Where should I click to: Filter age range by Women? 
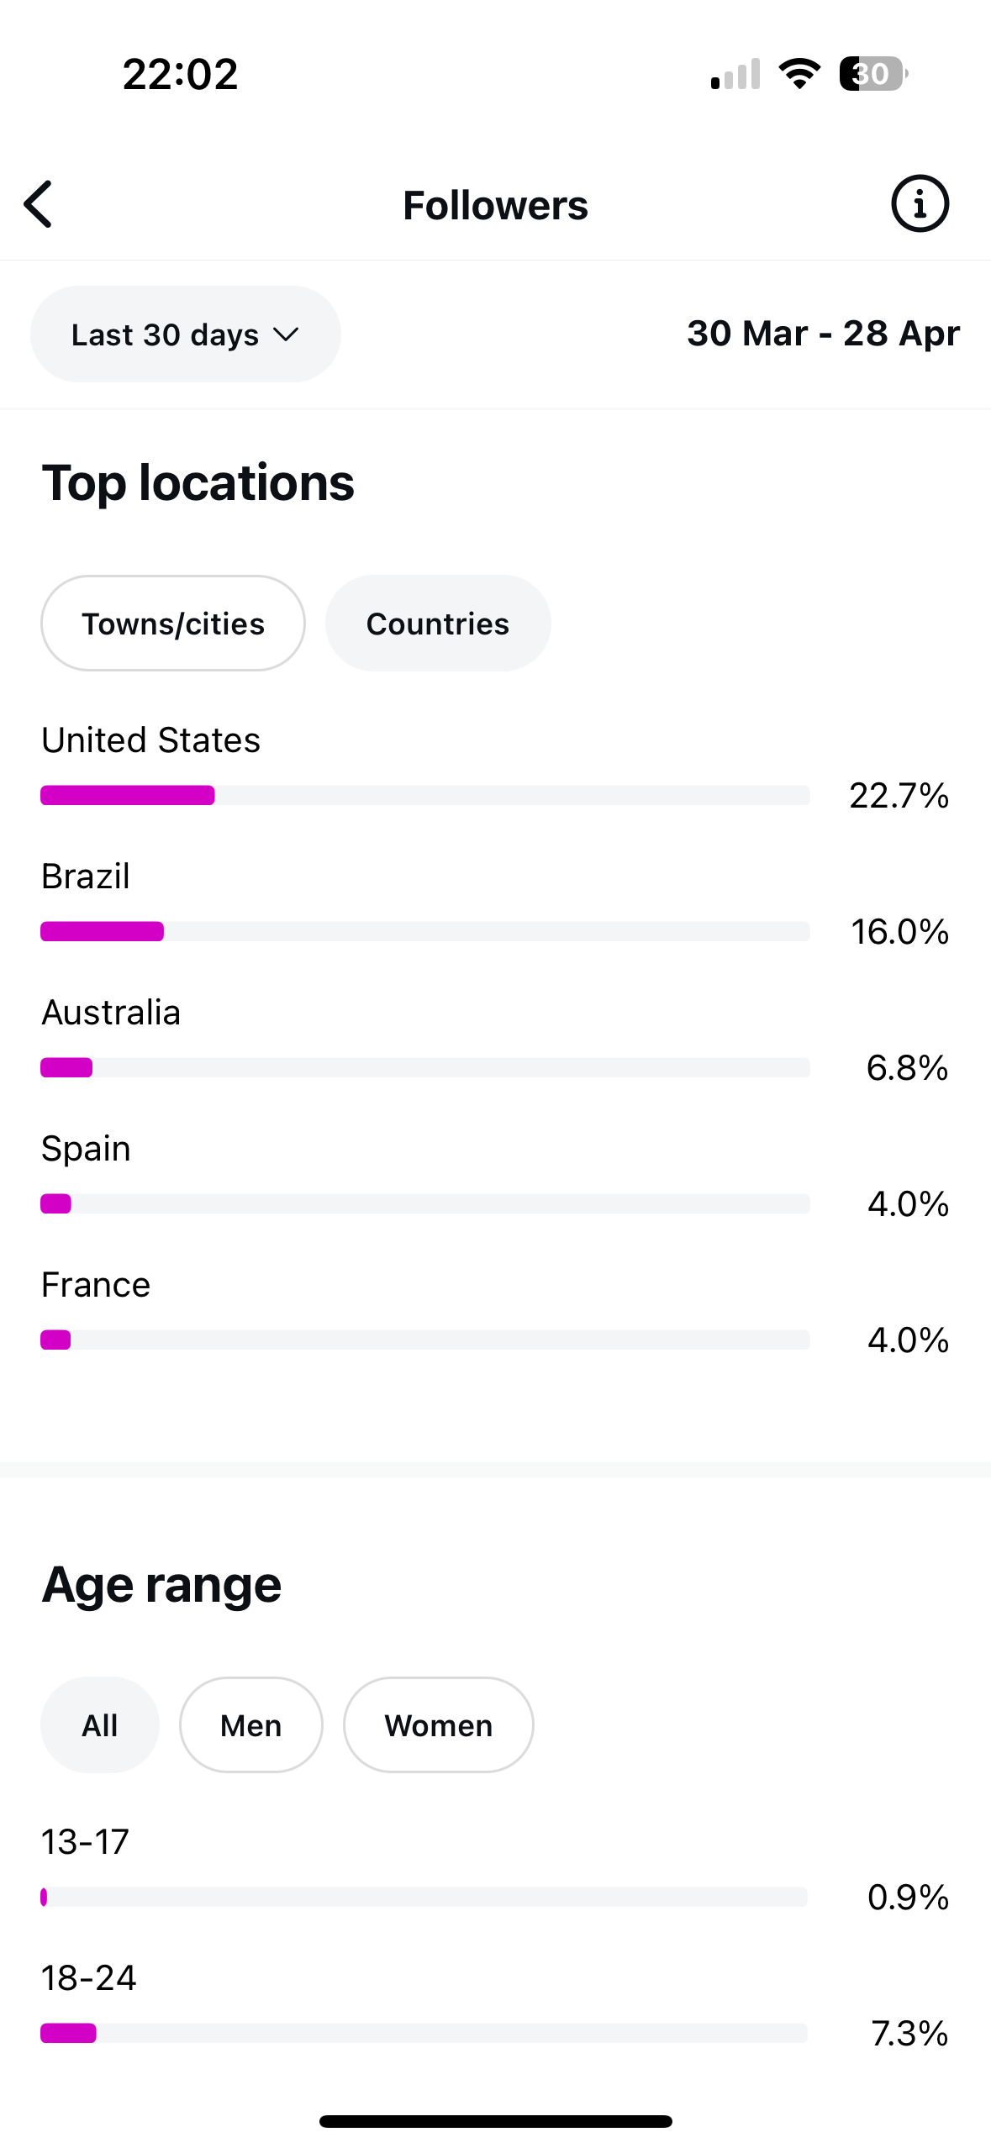pyautogui.click(x=438, y=1725)
